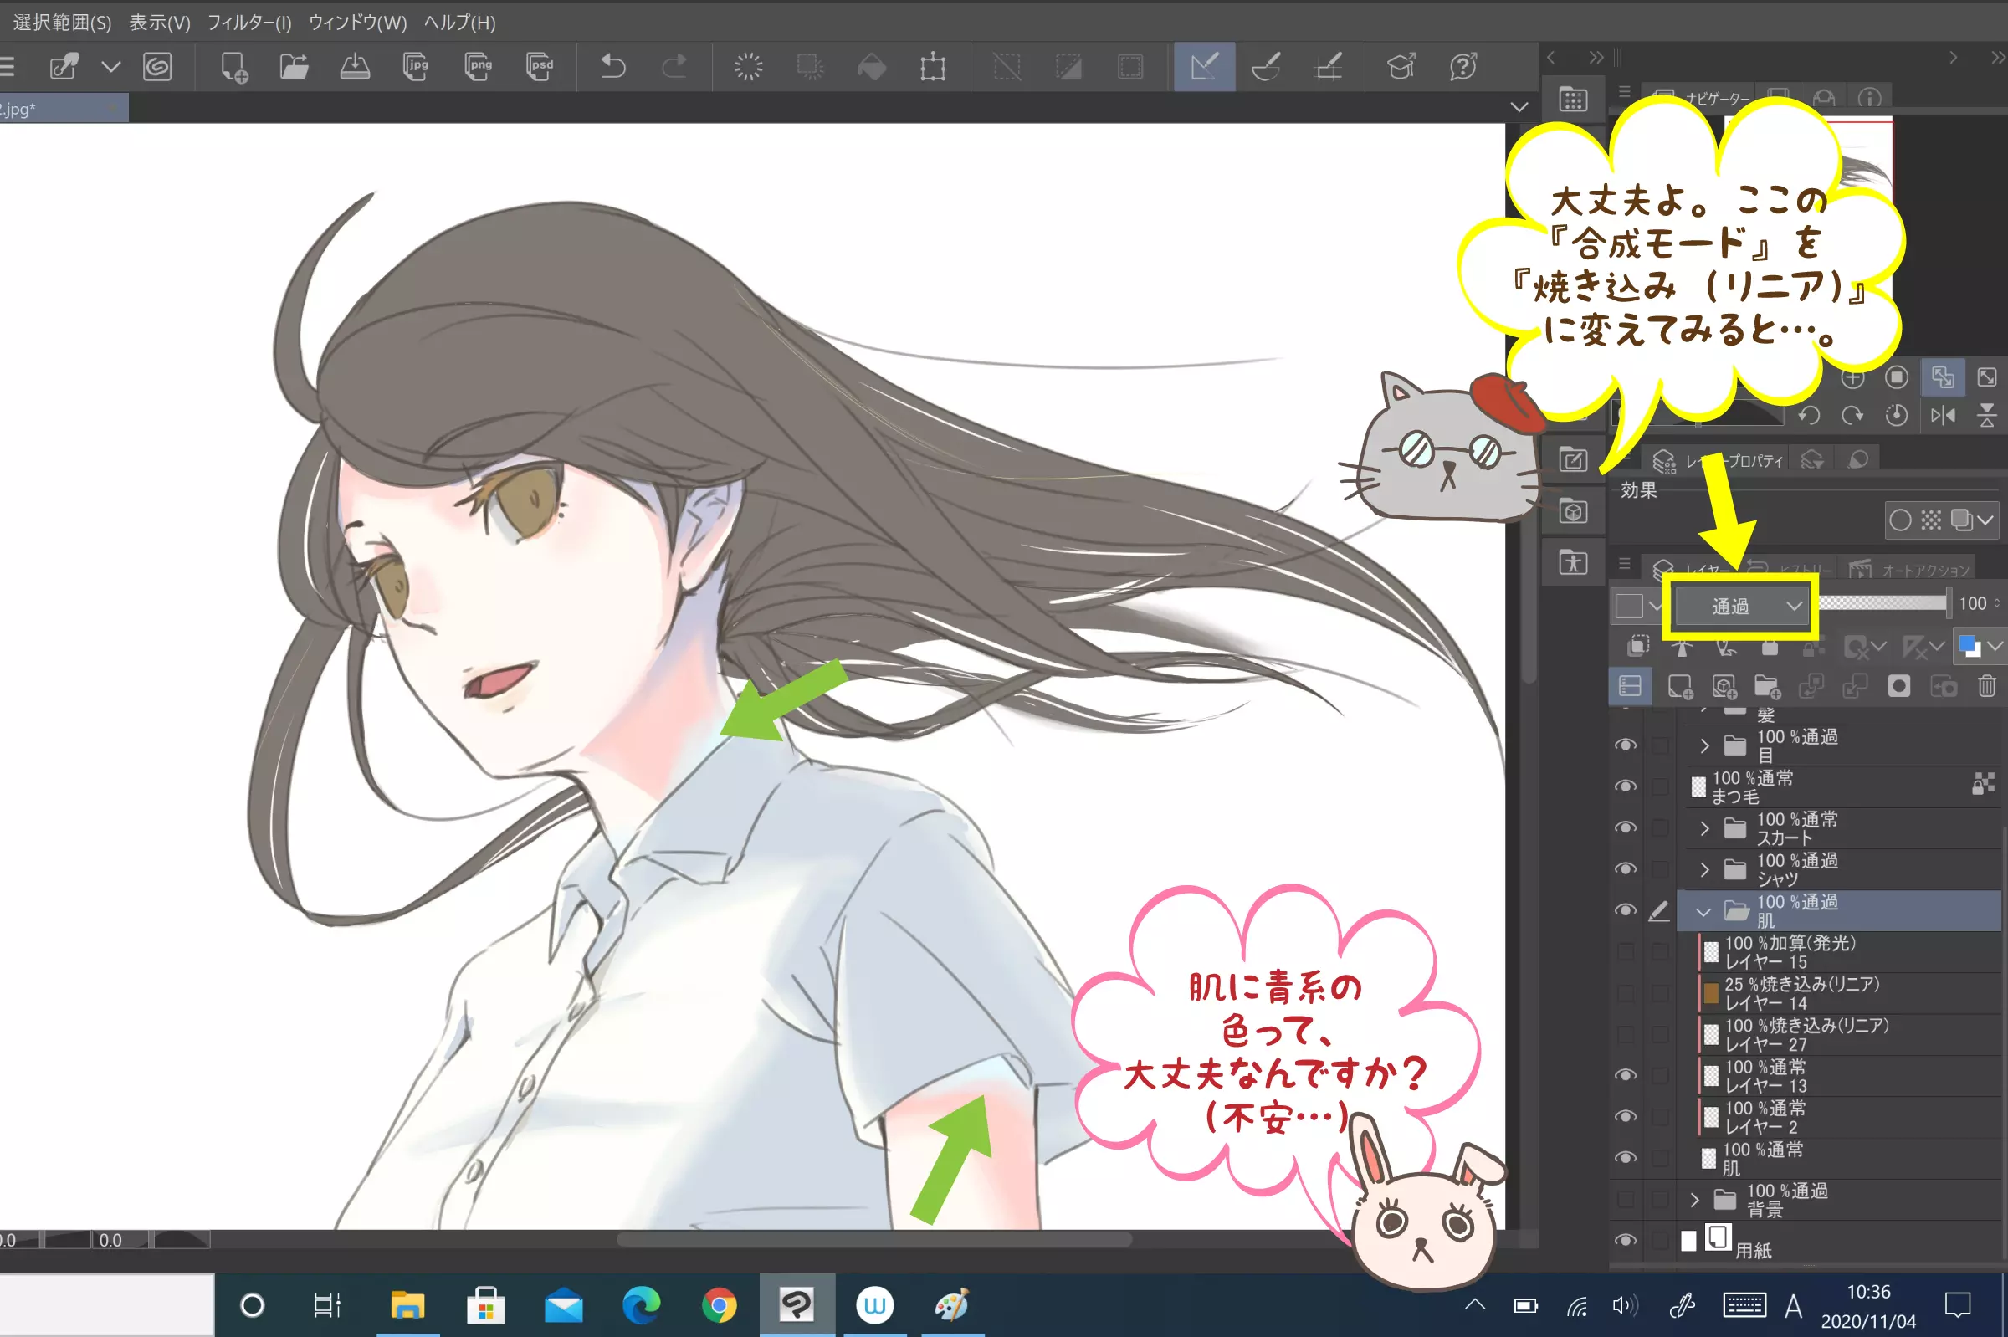The height and width of the screenshot is (1337, 2008).
Task: Click the Create layer mask icon
Action: (1899, 686)
